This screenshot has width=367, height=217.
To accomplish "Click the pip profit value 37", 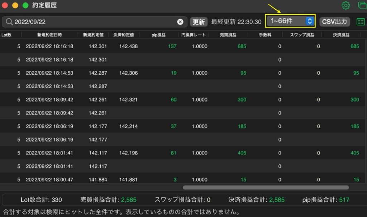I will (173, 126).
